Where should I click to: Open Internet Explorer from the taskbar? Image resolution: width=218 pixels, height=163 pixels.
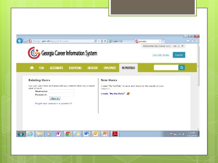(x=30, y=134)
